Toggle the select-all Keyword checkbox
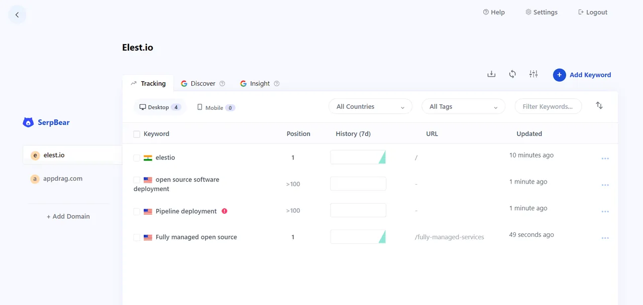Viewport: 643px width, 305px height. [137, 134]
